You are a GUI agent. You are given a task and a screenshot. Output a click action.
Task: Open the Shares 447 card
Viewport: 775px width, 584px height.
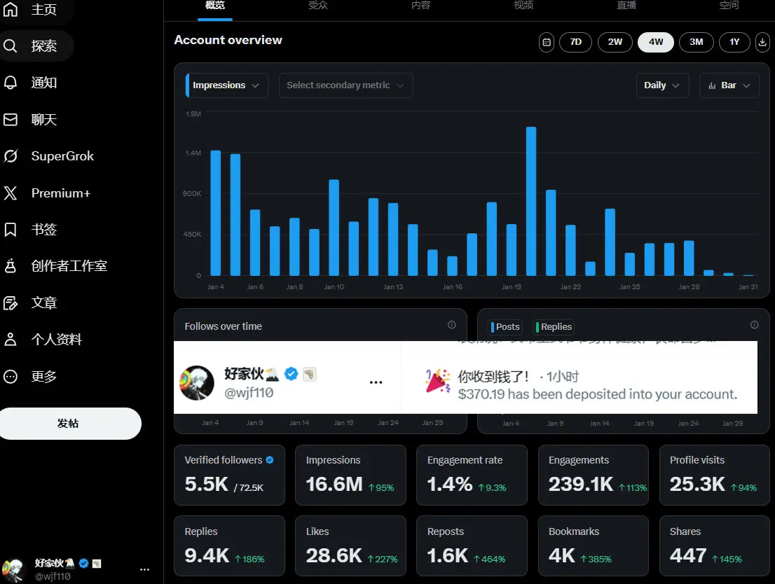(715, 546)
